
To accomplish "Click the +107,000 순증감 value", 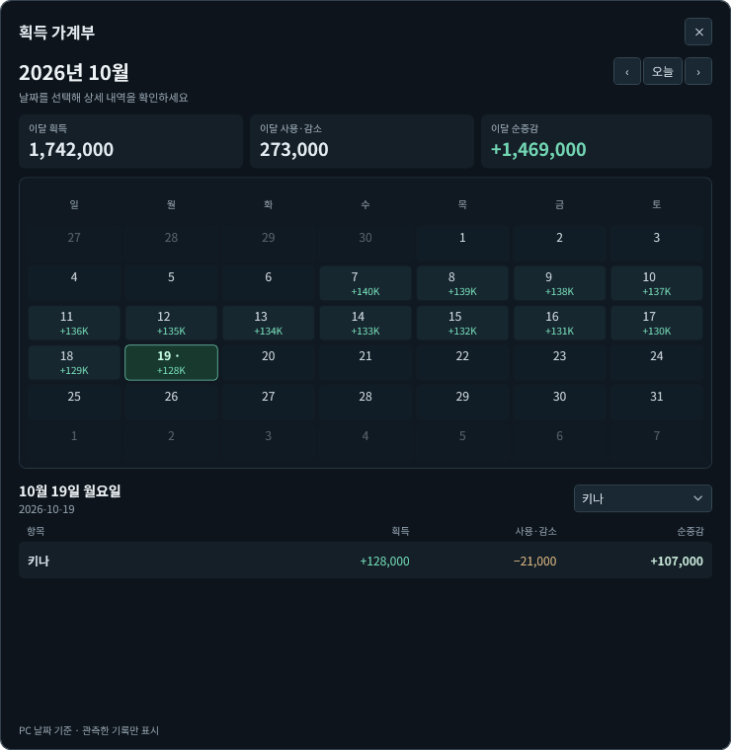I will tap(677, 562).
